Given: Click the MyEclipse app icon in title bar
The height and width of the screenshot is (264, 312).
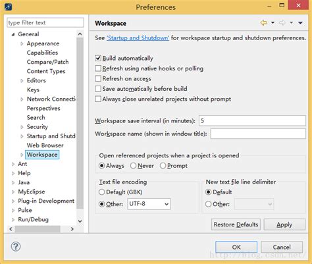Looking at the screenshot, I should pyautogui.click(x=9, y=7).
